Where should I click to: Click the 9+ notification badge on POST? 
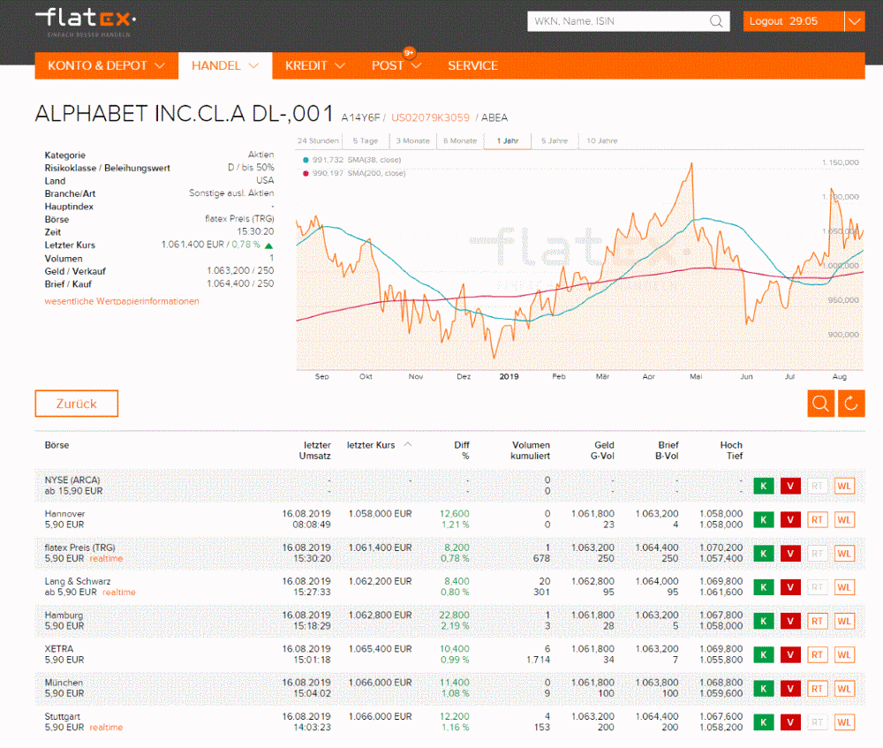(409, 53)
